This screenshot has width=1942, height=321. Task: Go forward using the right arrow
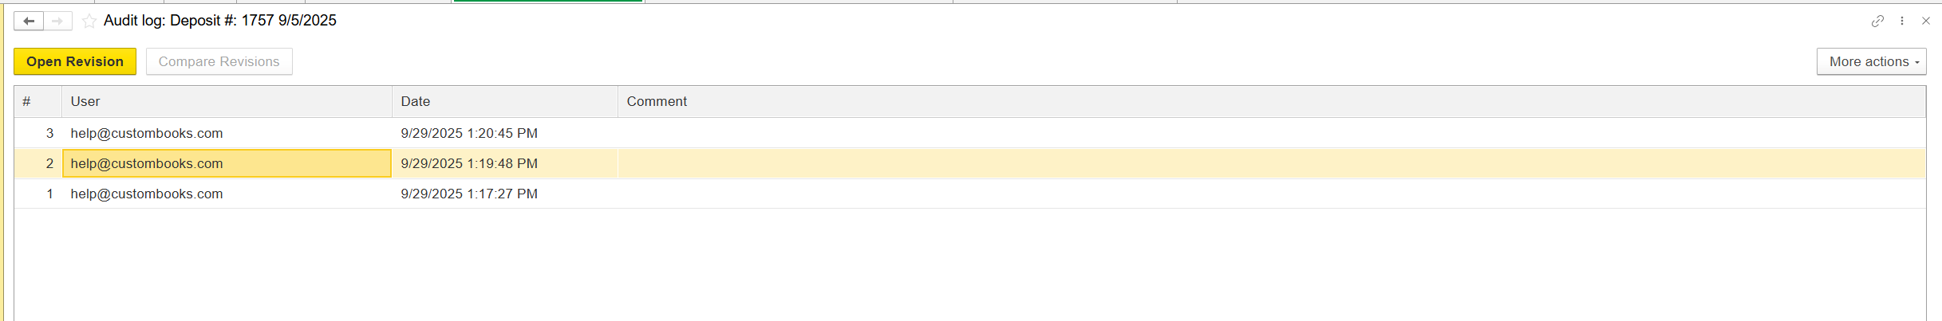pos(57,21)
